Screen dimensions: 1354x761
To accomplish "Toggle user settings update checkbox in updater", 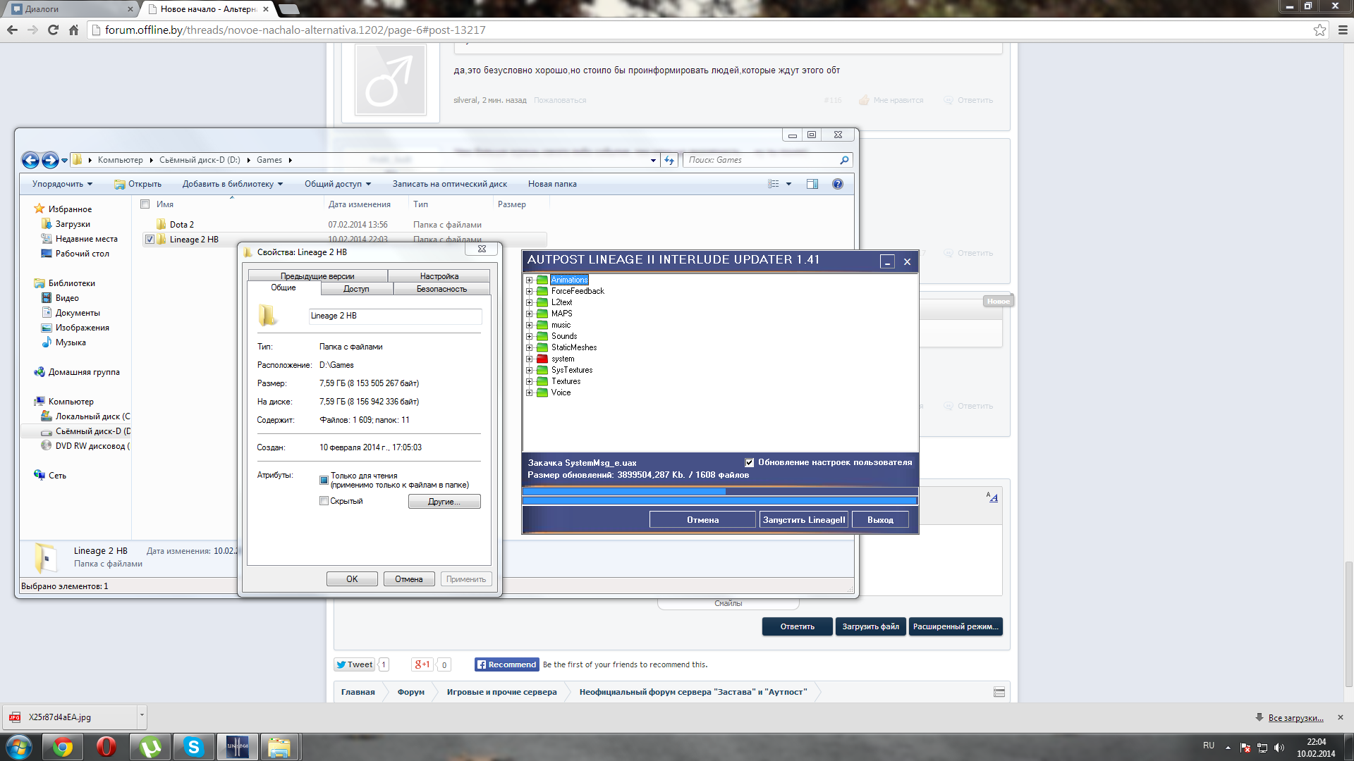I will (749, 463).
